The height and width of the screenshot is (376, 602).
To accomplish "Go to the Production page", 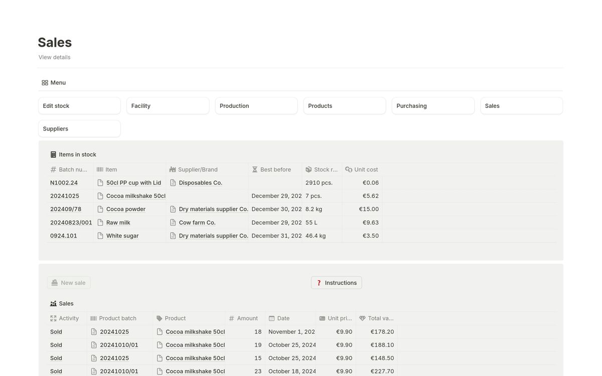I will (256, 106).
